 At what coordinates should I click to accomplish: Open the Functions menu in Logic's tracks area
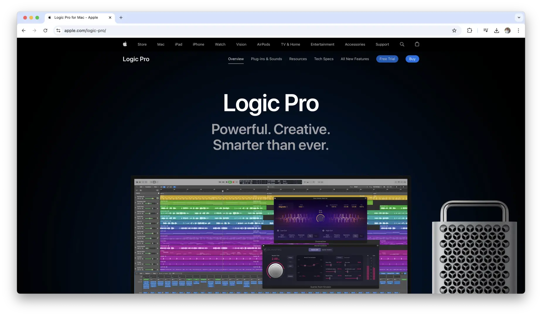[x=149, y=187]
